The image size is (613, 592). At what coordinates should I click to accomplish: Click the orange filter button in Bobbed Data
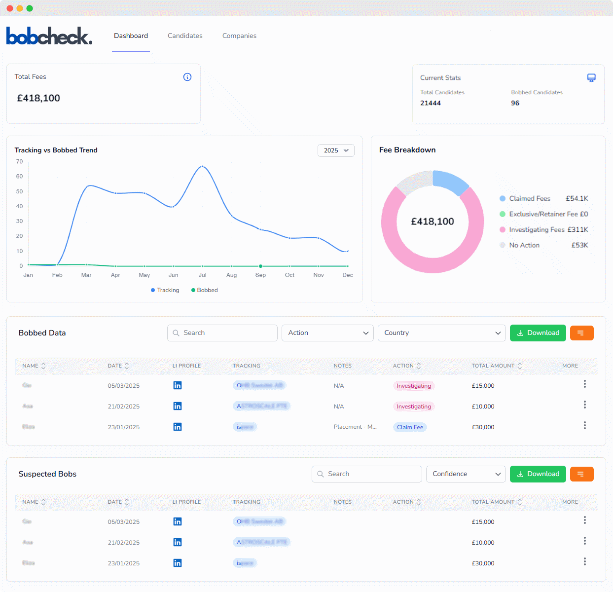coord(581,333)
